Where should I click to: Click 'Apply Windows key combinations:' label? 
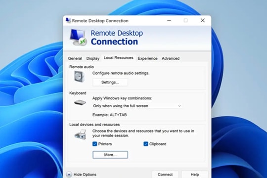click(x=122, y=98)
